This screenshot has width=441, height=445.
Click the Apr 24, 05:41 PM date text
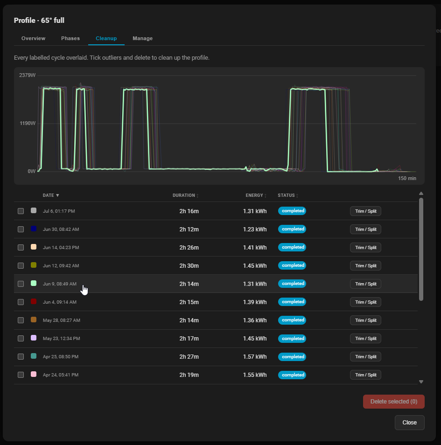point(61,375)
